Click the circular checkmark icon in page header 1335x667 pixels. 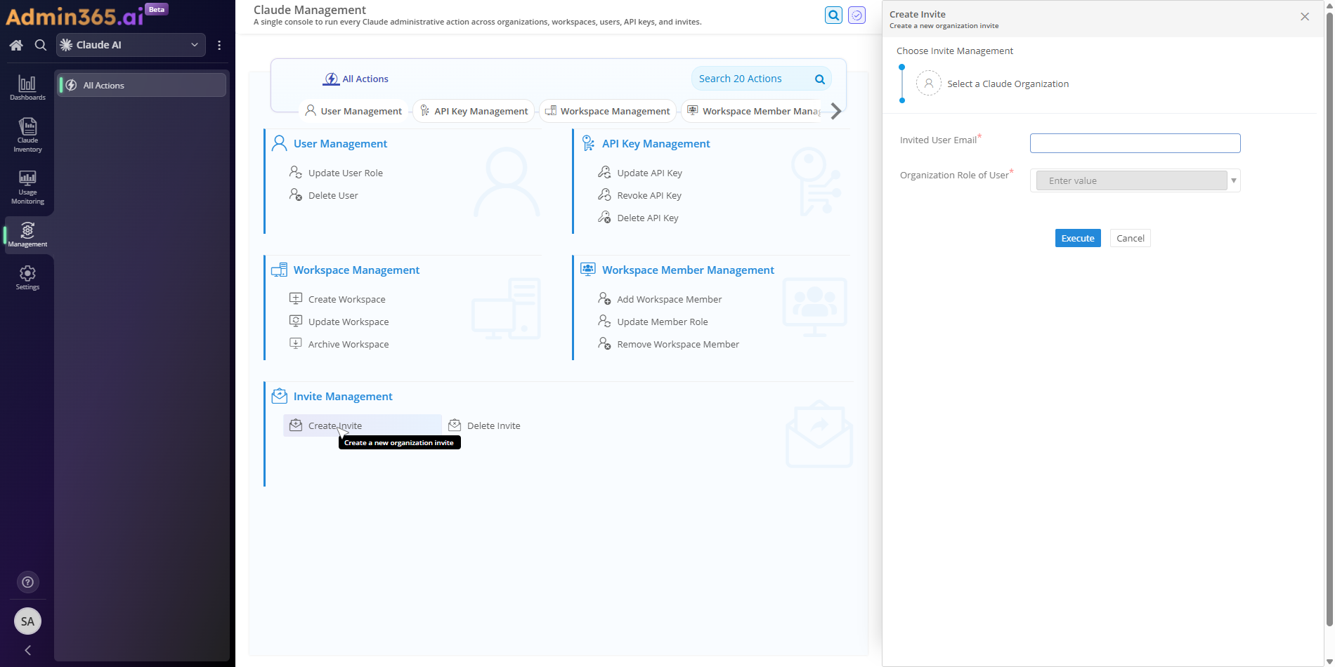tap(857, 15)
